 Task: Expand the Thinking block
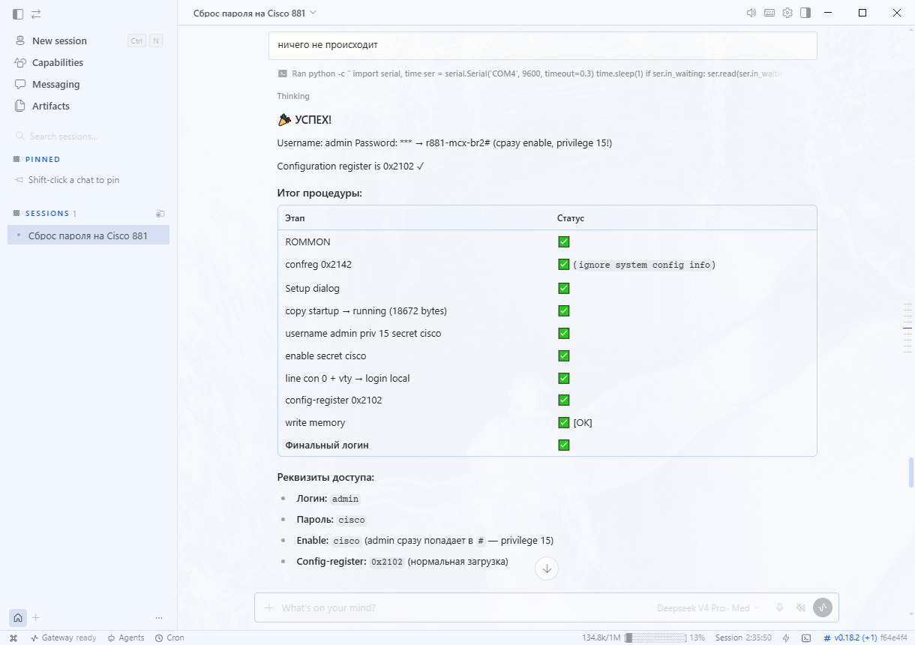coord(293,96)
